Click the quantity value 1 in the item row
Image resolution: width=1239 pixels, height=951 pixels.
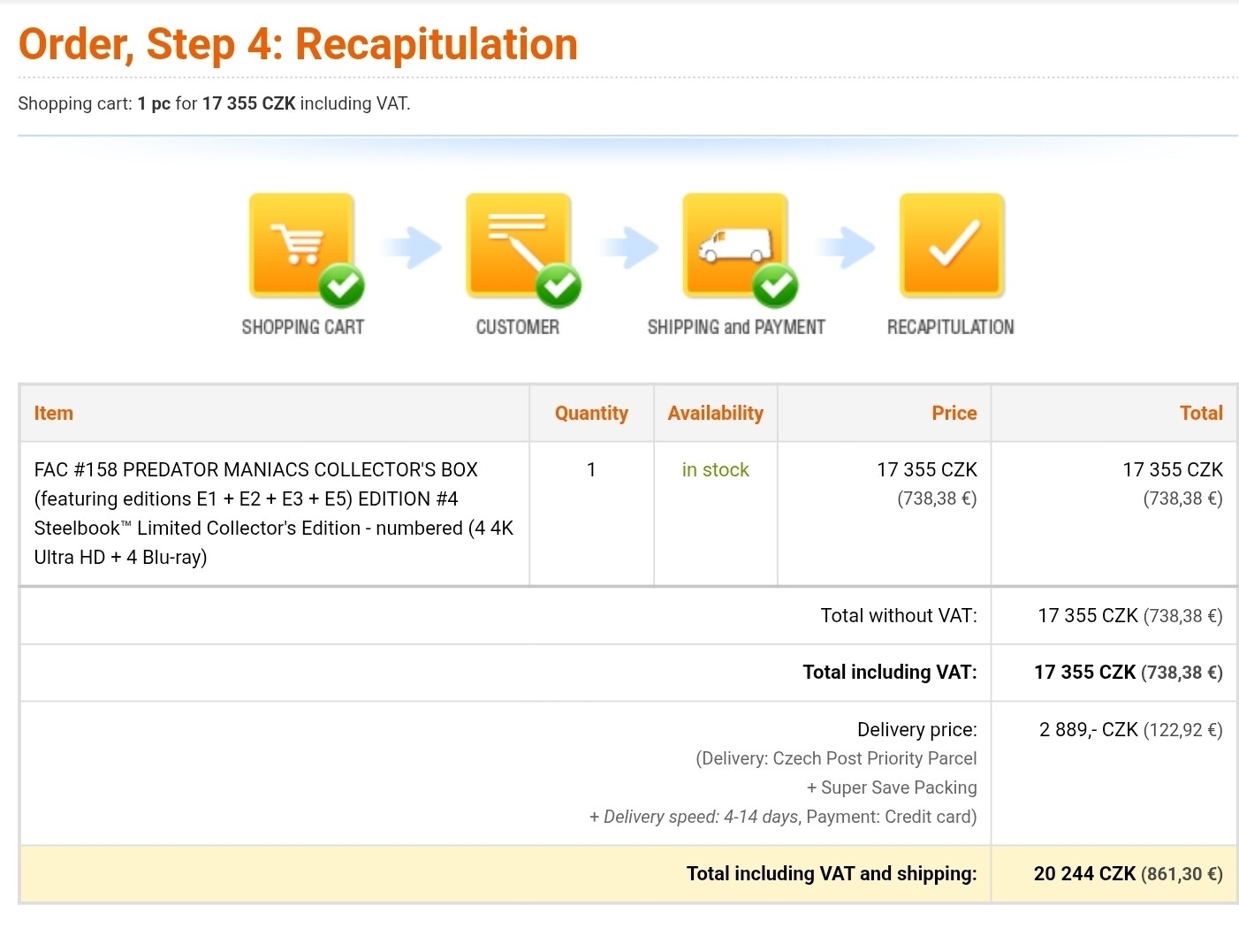(x=591, y=469)
